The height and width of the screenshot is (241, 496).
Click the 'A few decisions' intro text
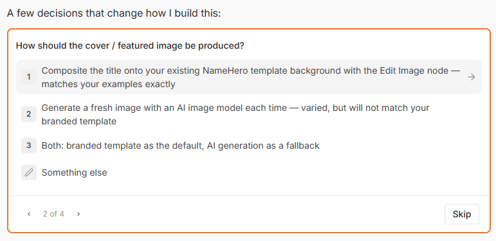click(114, 14)
